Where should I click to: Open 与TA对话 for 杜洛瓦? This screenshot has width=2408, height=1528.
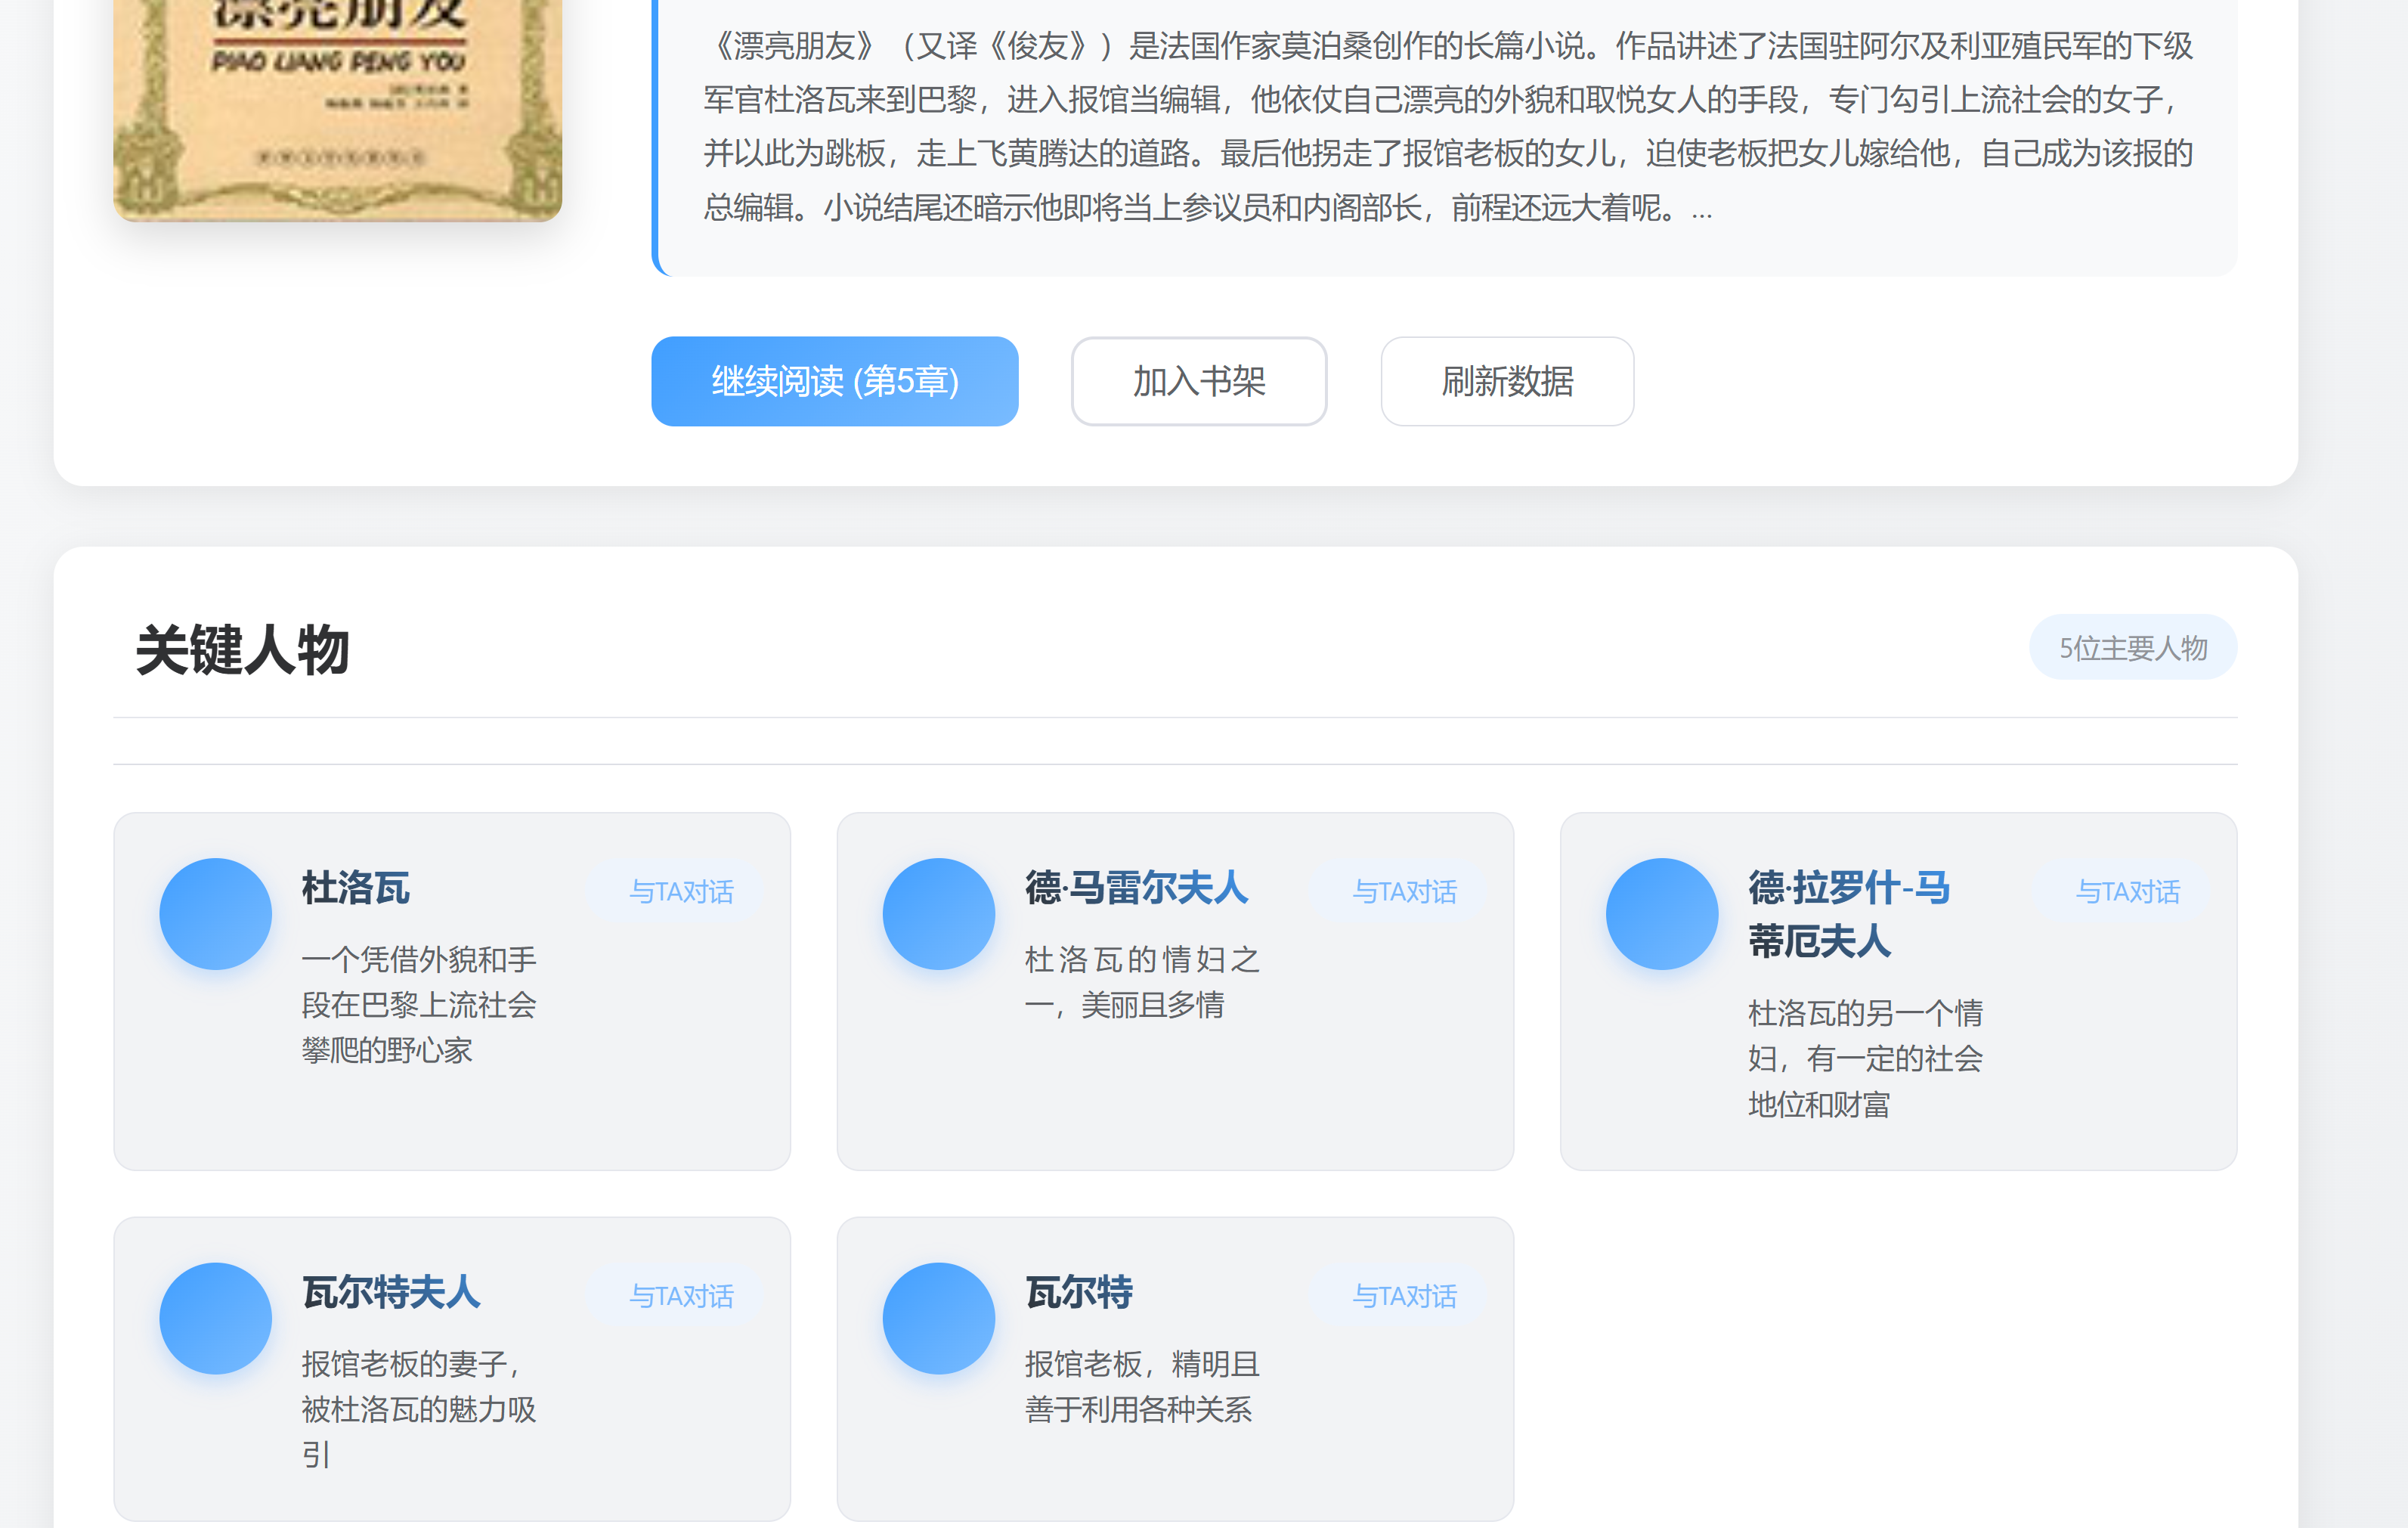point(681,891)
